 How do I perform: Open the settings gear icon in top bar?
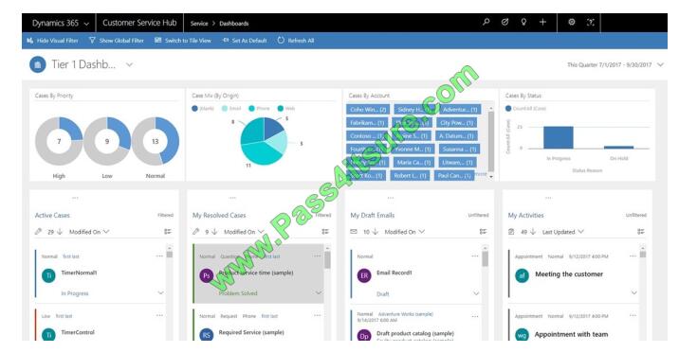[572, 22]
